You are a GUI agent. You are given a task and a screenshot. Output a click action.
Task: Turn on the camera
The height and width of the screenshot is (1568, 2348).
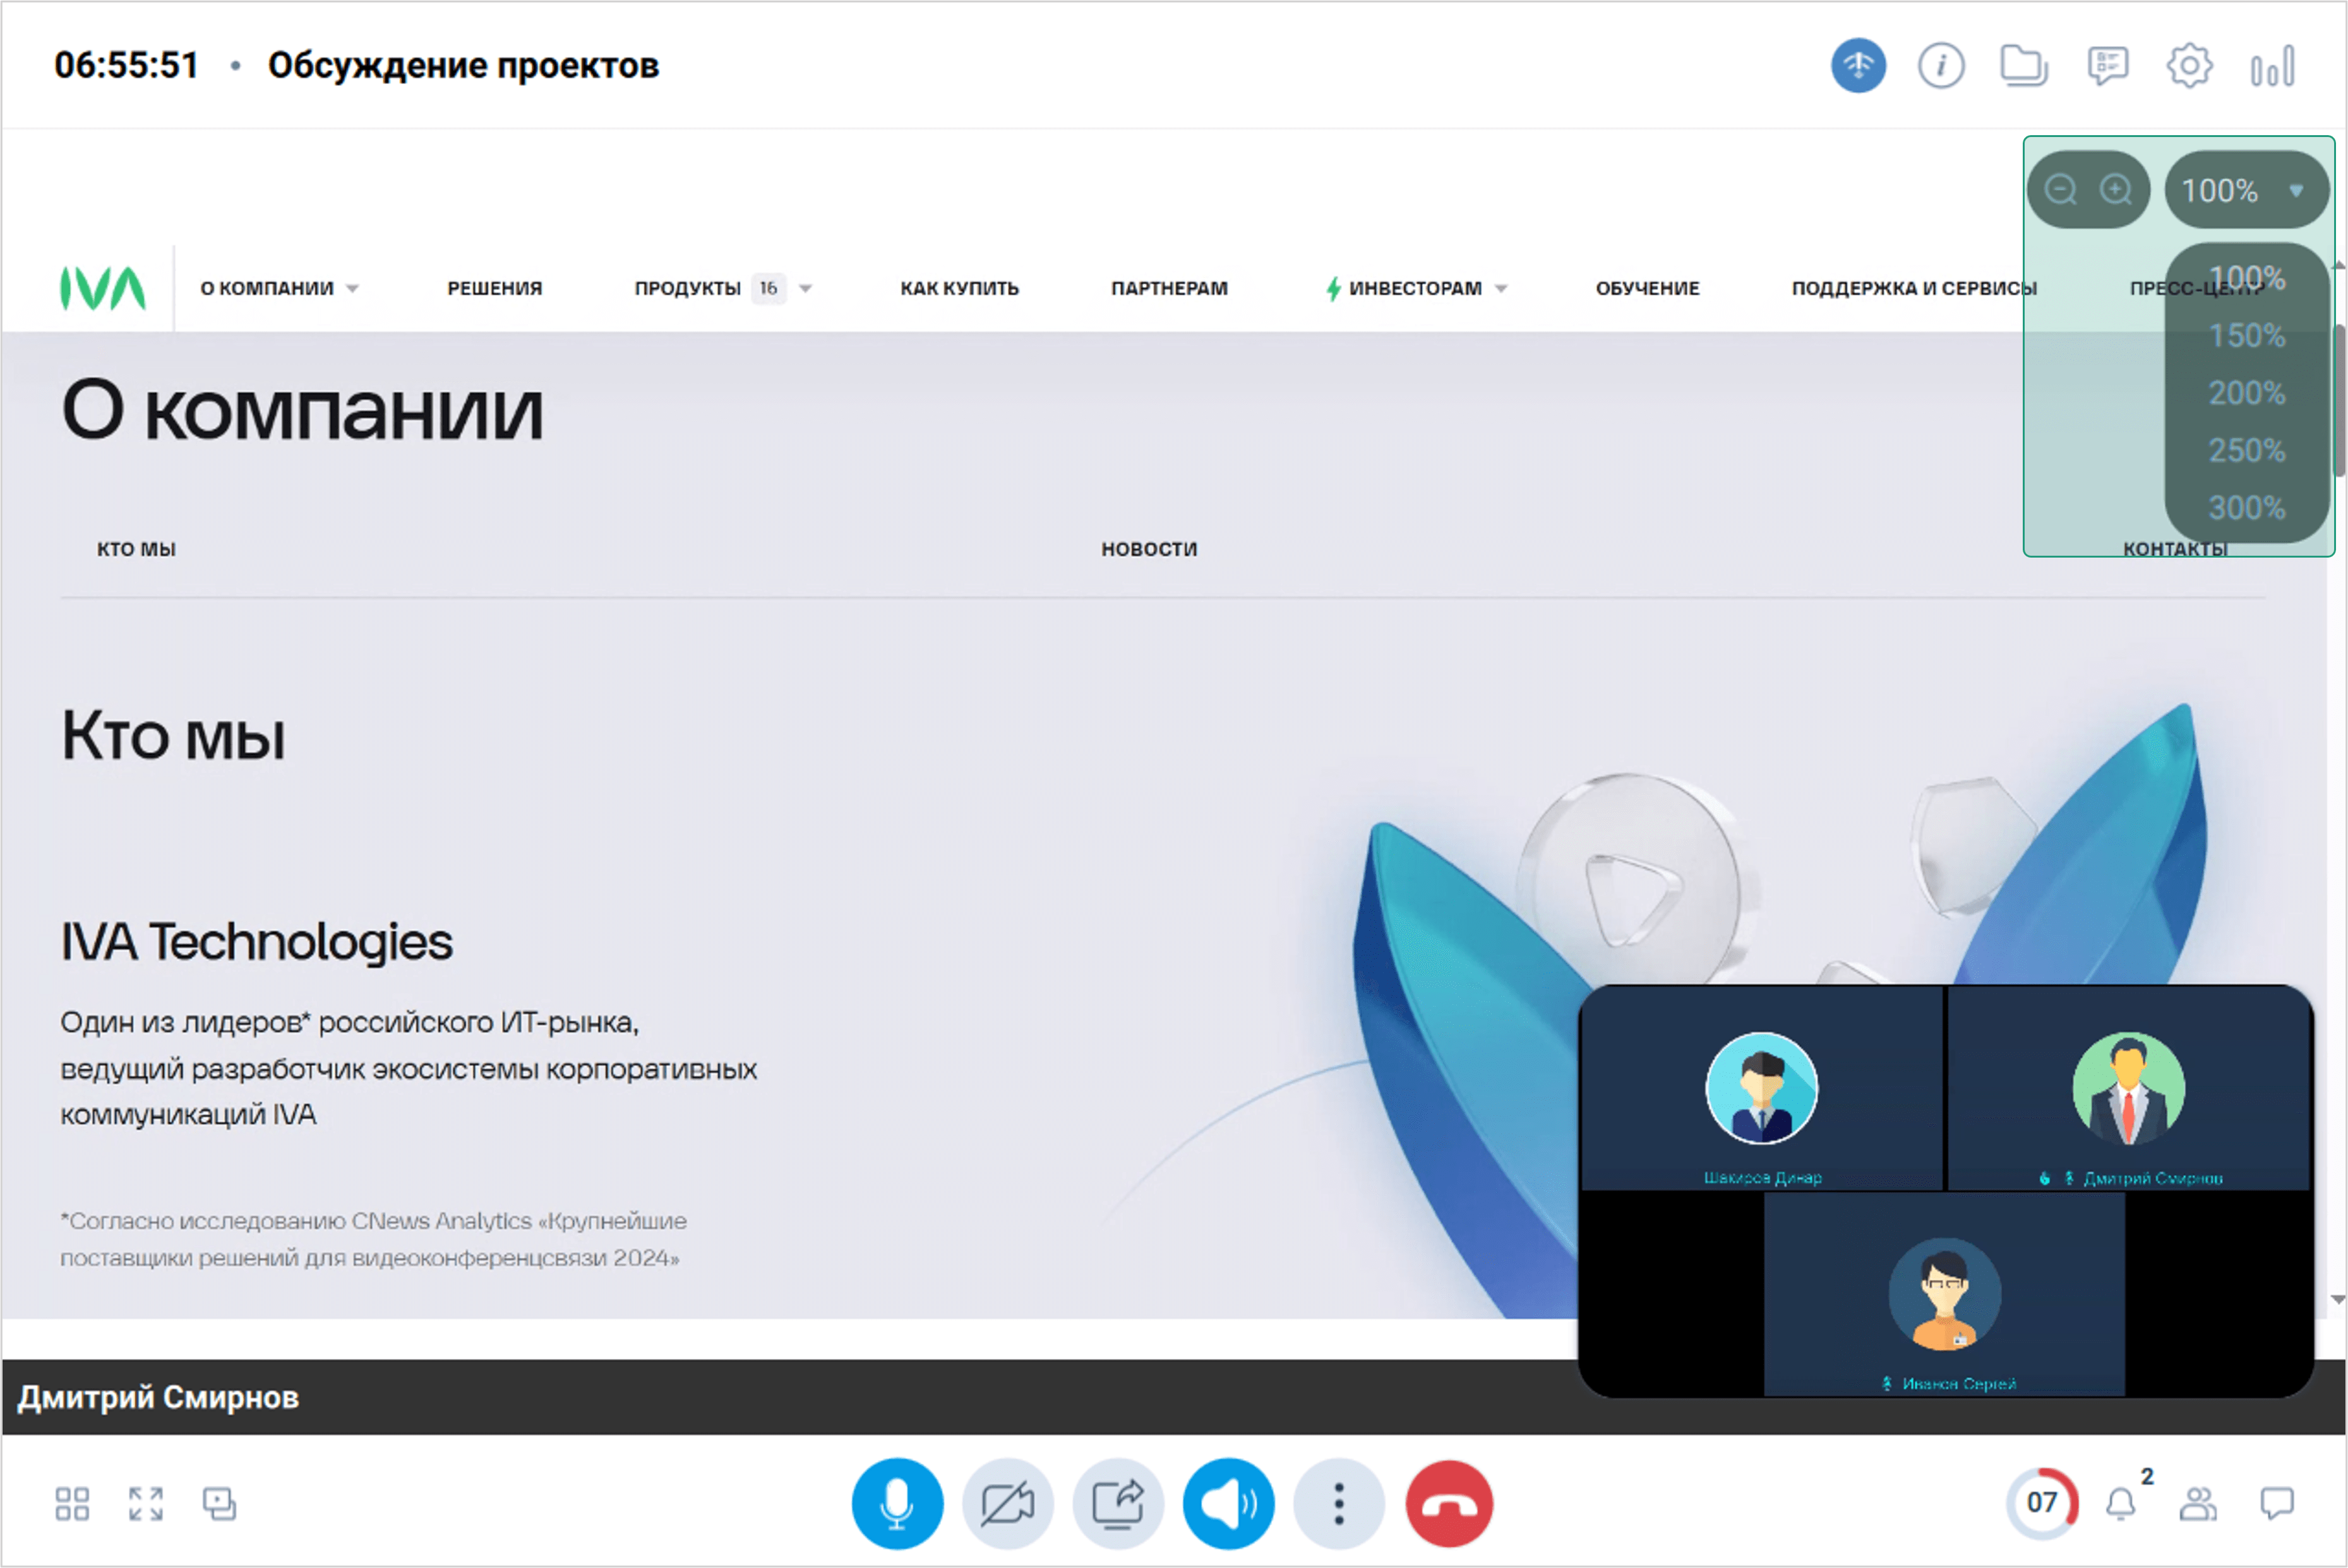[x=1007, y=1503]
